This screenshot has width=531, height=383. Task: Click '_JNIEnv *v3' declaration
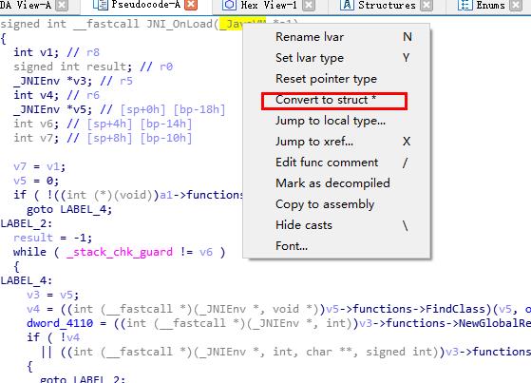(52, 81)
